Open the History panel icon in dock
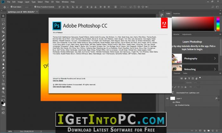This screenshot has height=133, width=222. [162, 15]
